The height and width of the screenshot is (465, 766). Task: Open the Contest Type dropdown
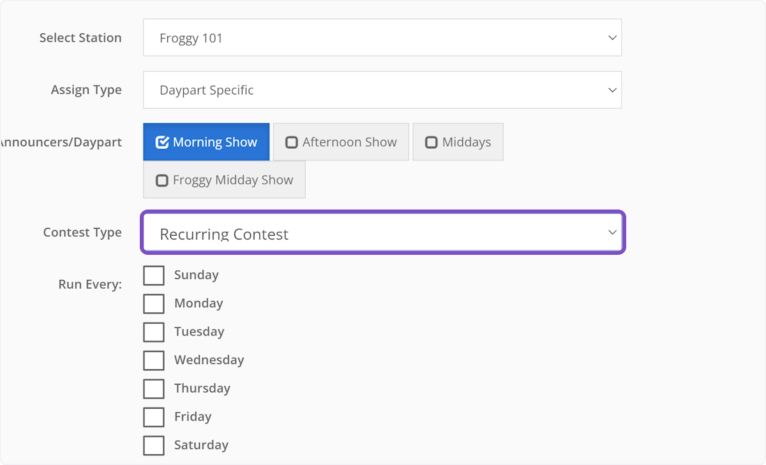pyautogui.click(x=382, y=232)
